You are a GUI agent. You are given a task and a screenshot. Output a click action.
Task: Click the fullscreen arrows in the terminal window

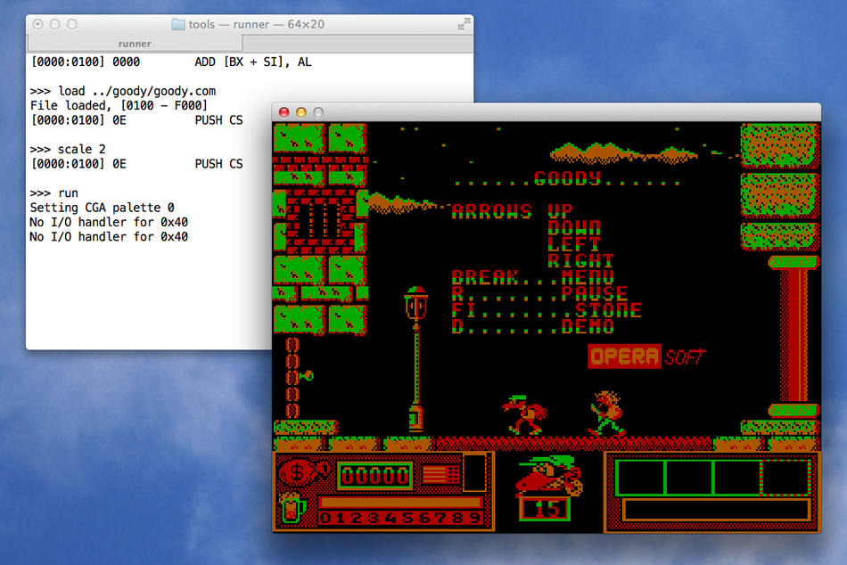tap(464, 24)
